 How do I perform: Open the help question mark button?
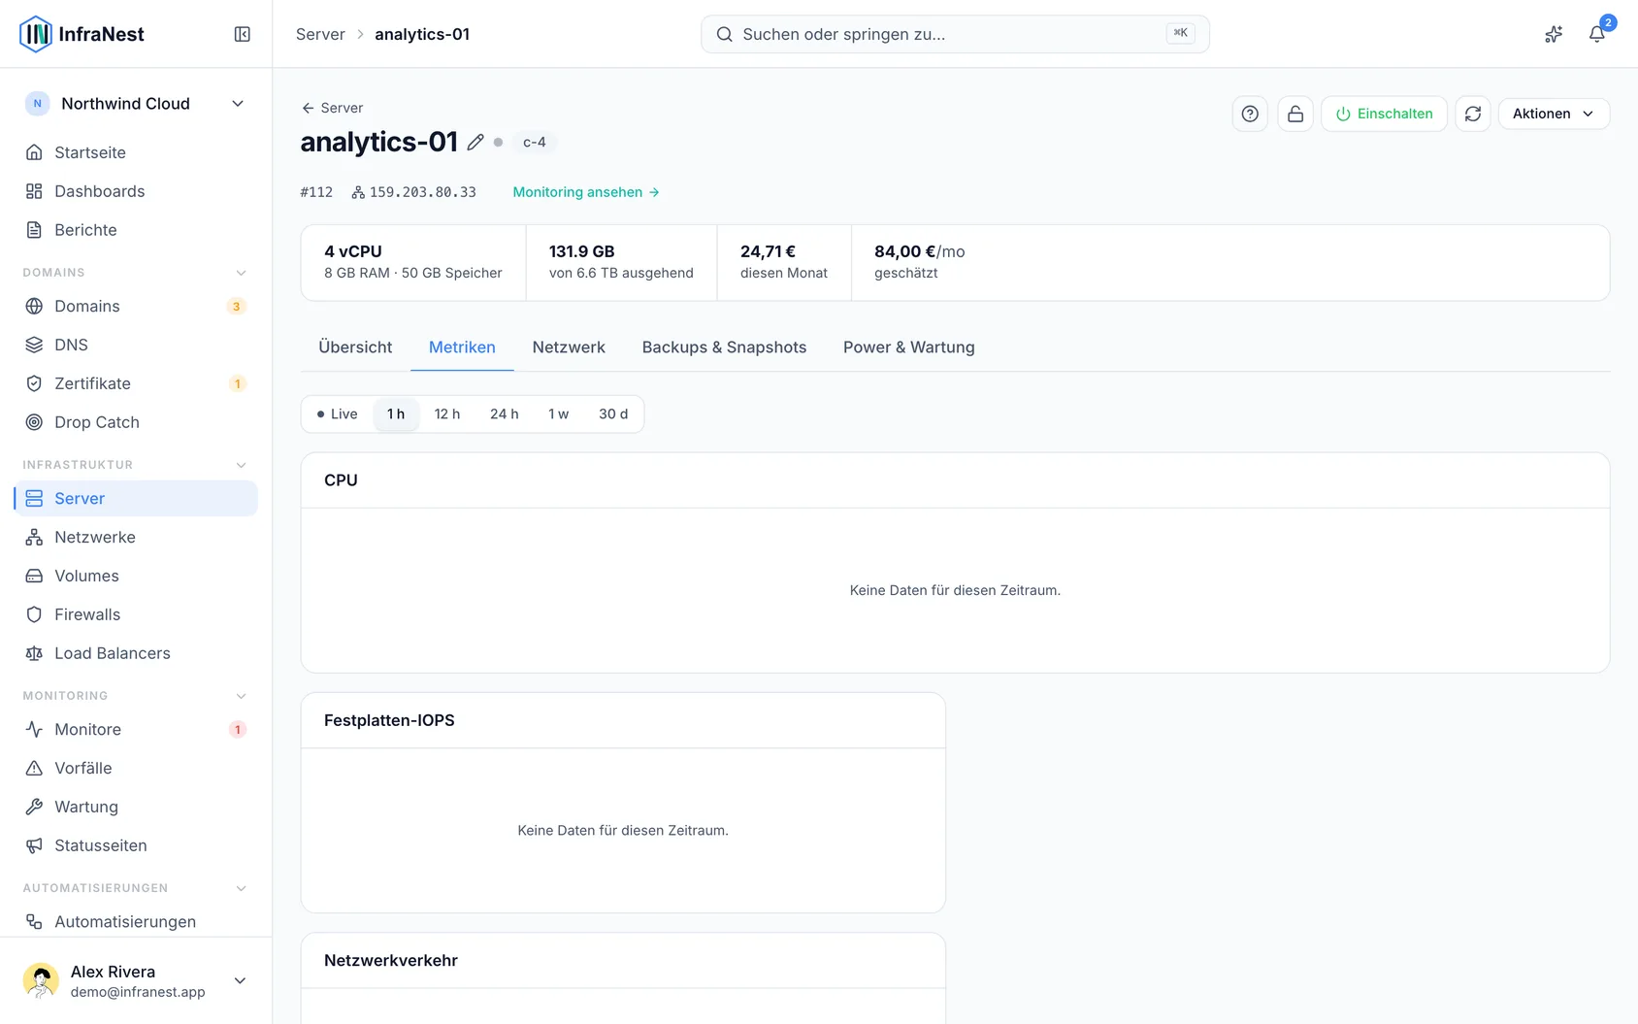(1250, 114)
